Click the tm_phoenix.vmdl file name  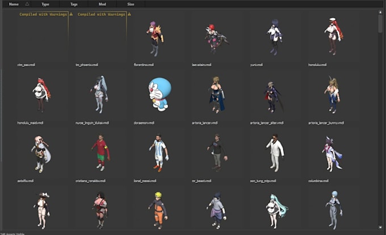tap(87, 65)
